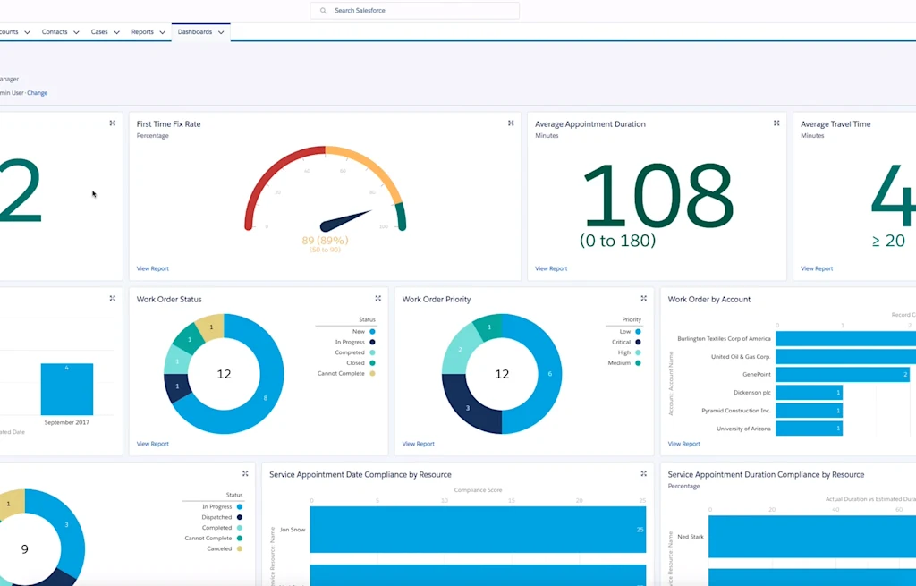Expand the First Time Fix Rate widget

(510, 123)
